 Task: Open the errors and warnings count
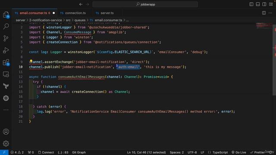click(17, 152)
